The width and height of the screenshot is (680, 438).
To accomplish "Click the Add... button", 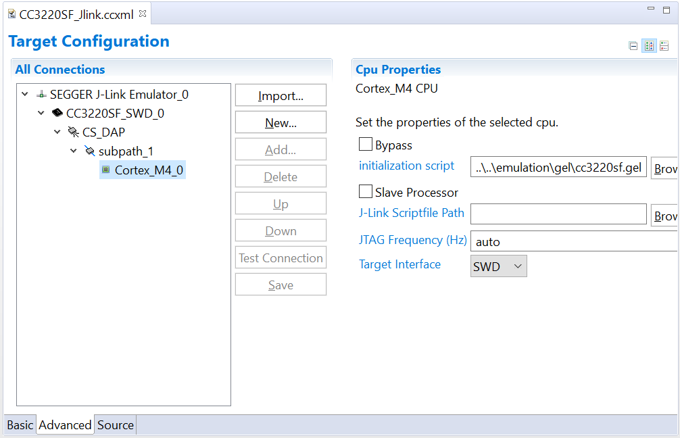I will [281, 149].
